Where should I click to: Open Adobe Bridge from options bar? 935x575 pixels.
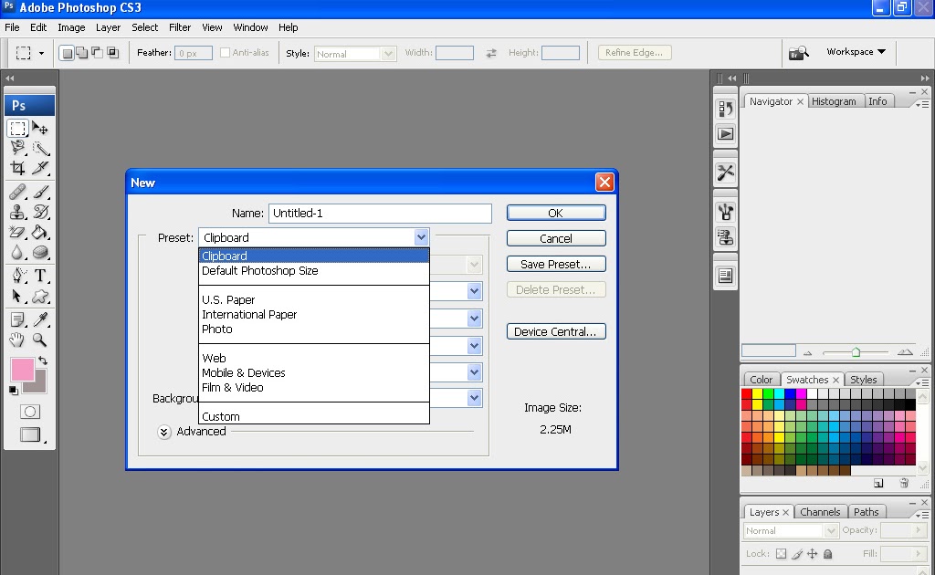pos(798,53)
